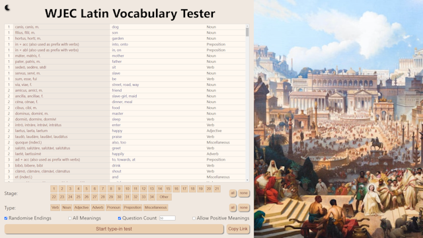Select the 'et (indecl.)' row

click(x=125, y=177)
